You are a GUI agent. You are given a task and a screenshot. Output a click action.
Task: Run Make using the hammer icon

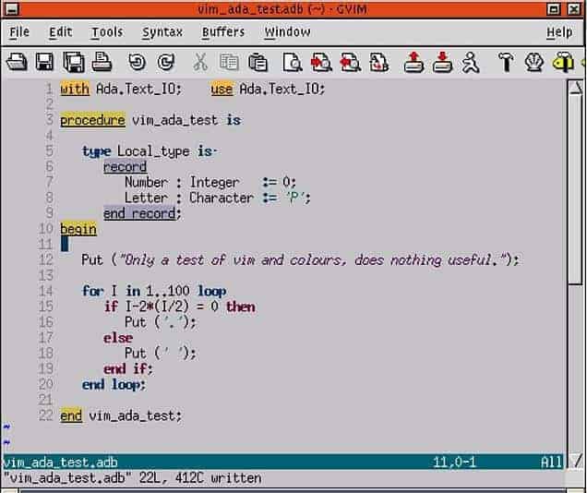point(506,63)
